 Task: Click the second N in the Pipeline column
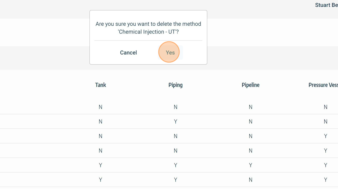[x=250, y=122]
